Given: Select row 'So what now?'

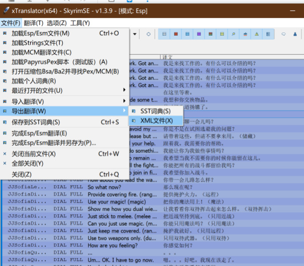Looking at the screenshot, I should (153, 187).
